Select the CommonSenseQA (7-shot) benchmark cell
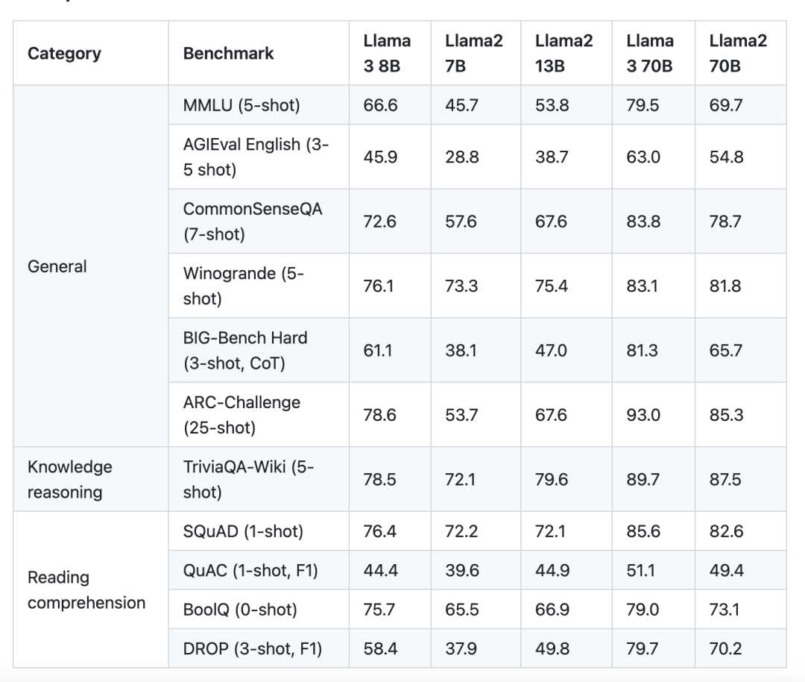 (253, 222)
